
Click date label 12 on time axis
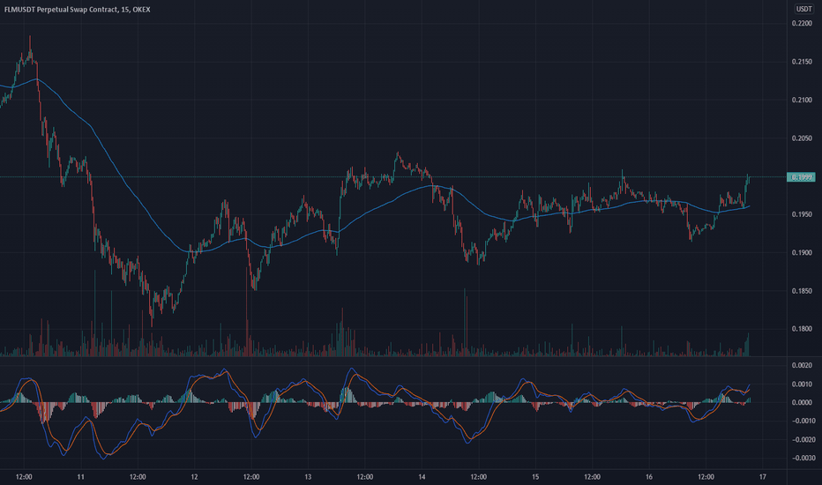[x=195, y=477]
